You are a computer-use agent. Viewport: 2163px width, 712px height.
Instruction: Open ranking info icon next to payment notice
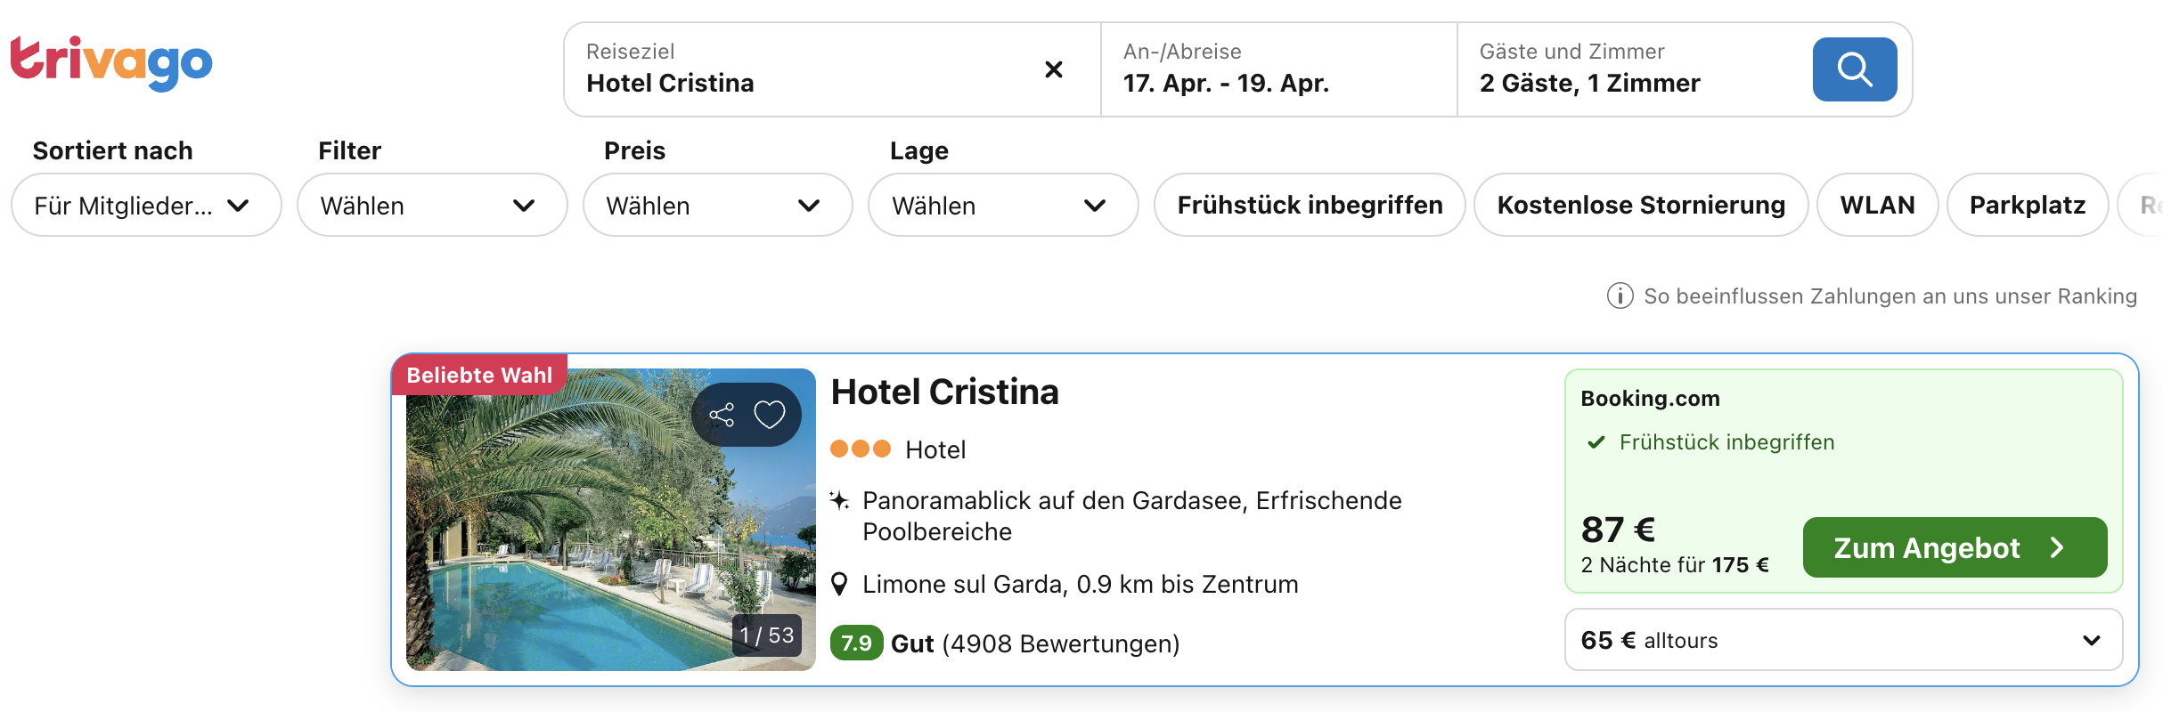[x=1620, y=296]
